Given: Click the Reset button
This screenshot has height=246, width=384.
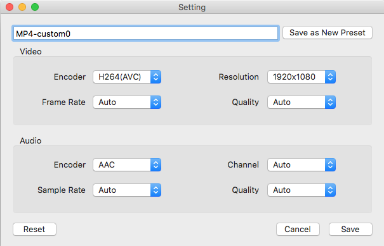Looking at the screenshot, I should [x=34, y=229].
